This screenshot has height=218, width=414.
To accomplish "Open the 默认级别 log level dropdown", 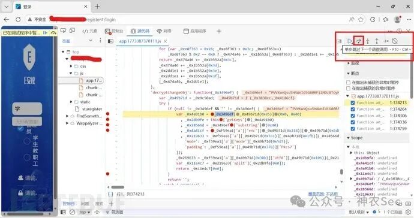I will [359, 212].
